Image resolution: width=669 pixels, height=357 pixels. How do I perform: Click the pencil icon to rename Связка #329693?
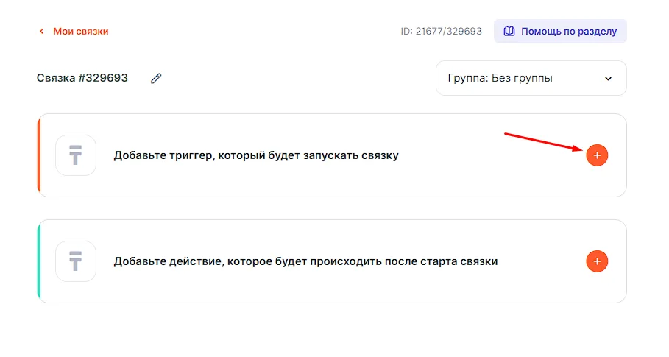[x=156, y=79]
